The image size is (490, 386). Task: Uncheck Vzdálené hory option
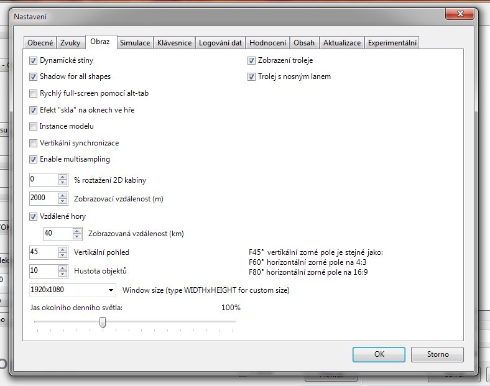click(x=34, y=217)
